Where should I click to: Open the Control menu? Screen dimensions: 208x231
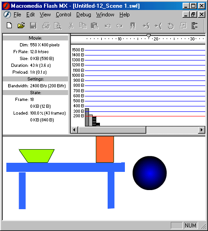(64, 15)
